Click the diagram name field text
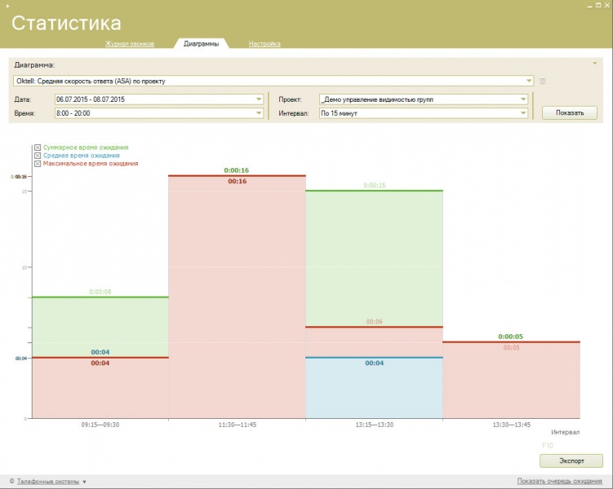 pos(91,81)
